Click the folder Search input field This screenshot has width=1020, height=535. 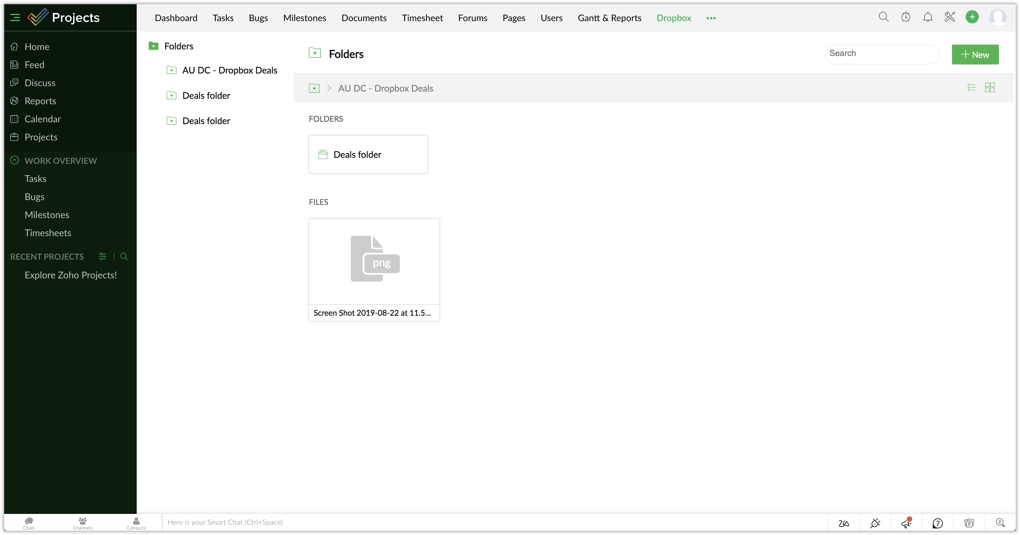(882, 54)
